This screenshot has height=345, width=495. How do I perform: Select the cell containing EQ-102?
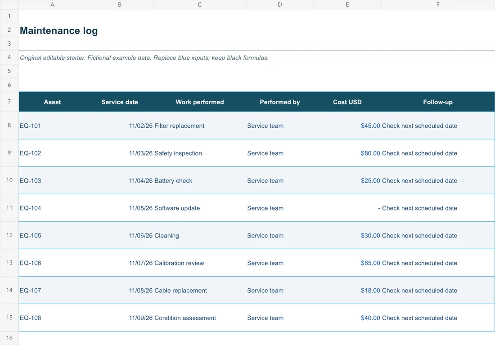52,153
